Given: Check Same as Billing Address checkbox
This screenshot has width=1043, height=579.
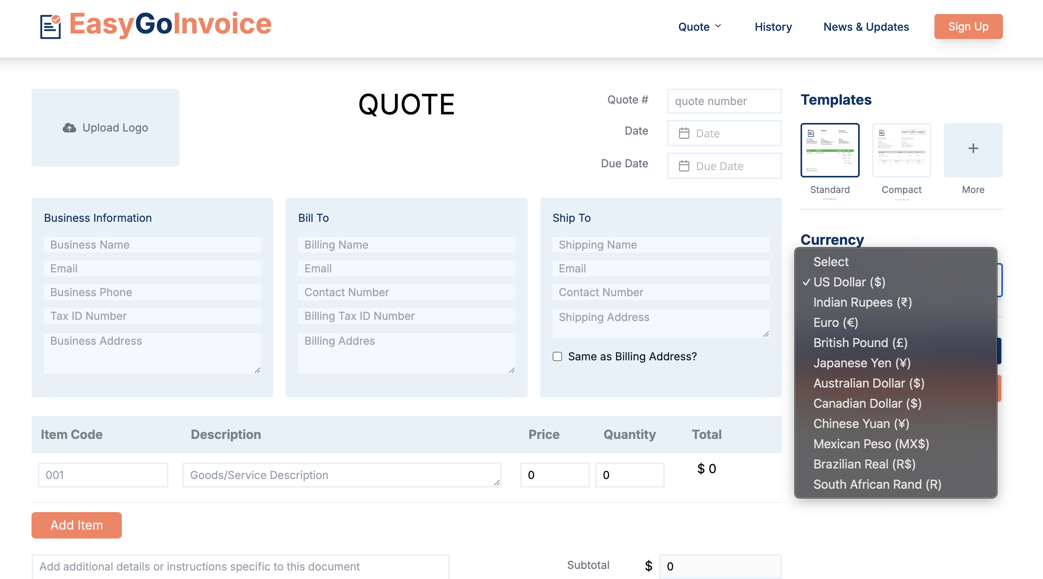Looking at the screenshot, I should click(557, 356).
